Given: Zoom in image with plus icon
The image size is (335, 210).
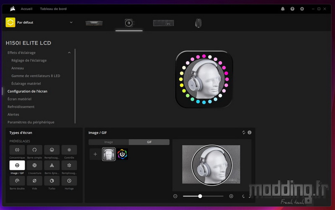Looking at the screenshot, I should (x=231, y=196).
